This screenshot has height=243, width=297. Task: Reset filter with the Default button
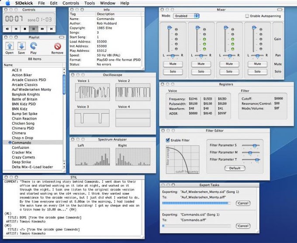(x=235, y=168)
